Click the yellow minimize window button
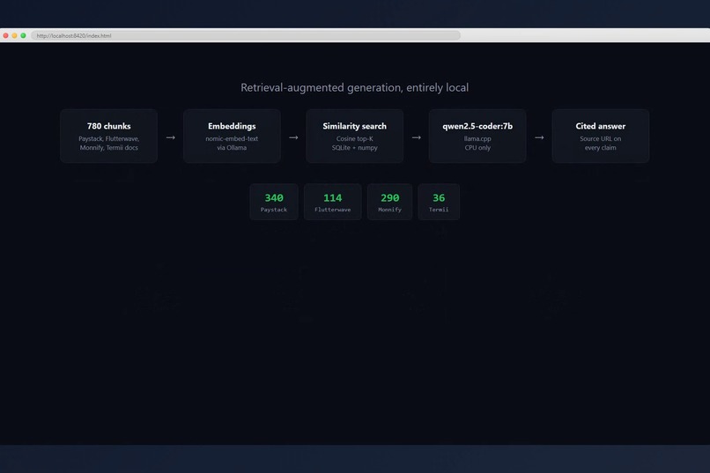This screenshot has width=710, height=473. pos(14,35)
